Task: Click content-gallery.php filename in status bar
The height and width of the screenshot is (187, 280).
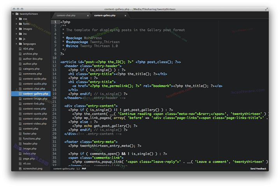Action: (64, 169)
